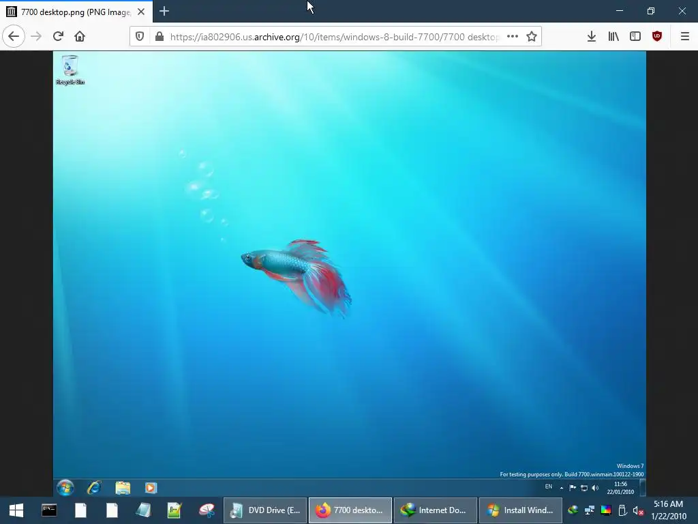Show tracking protection shield info
The height and width of the screenshot is (524, 698).
tap(140, 37)
